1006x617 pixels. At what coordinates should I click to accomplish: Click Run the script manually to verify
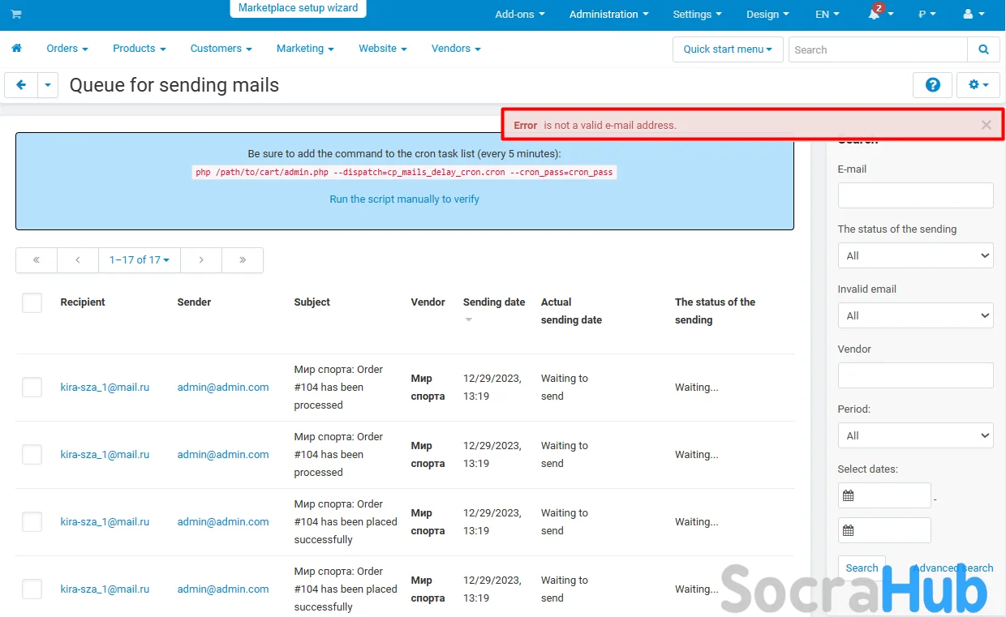point(404,199)
